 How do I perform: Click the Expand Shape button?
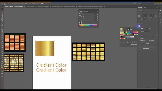tap(152, 41)
